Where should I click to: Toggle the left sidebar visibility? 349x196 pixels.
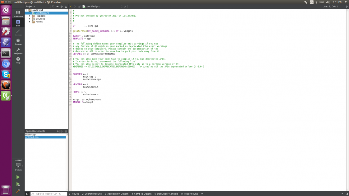(27, 194)
